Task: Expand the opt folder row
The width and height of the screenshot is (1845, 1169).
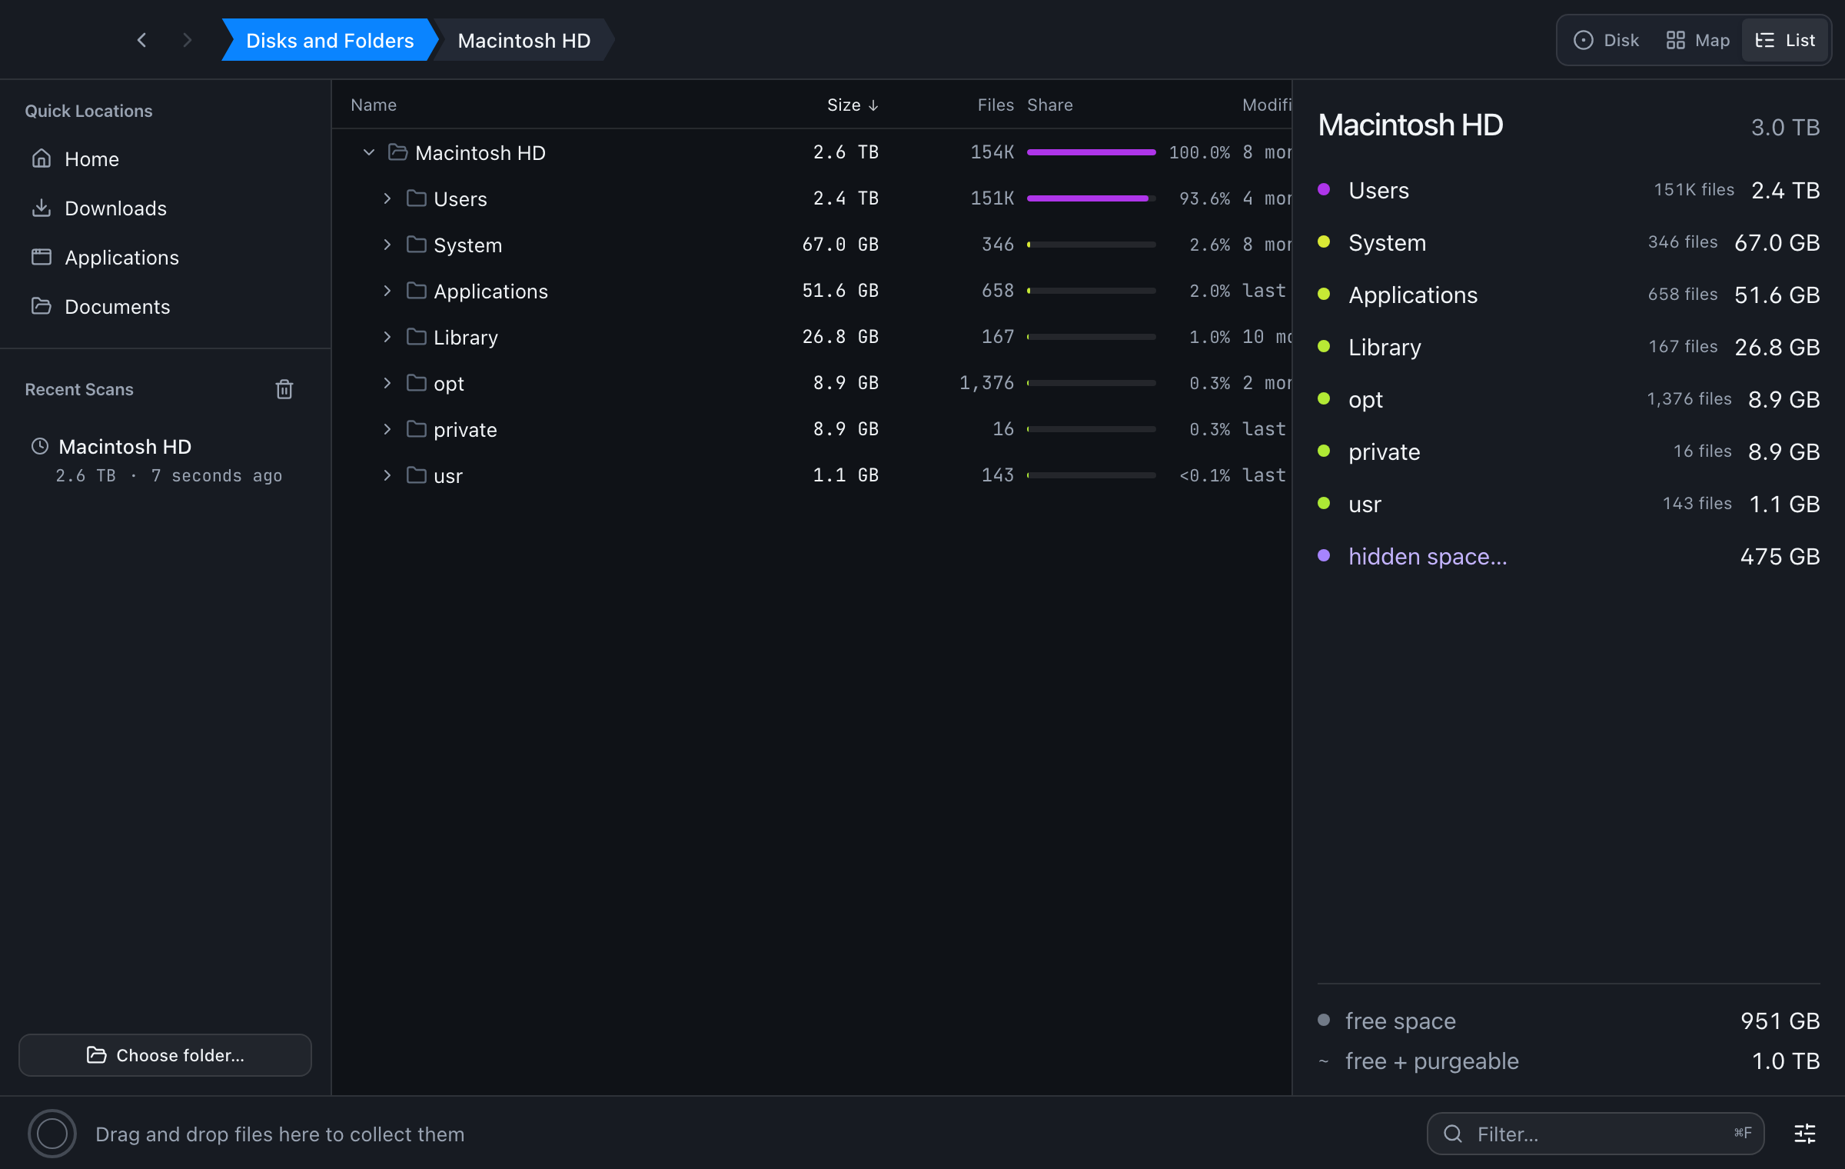Action: pyautogui.click(x=387, y=383)
